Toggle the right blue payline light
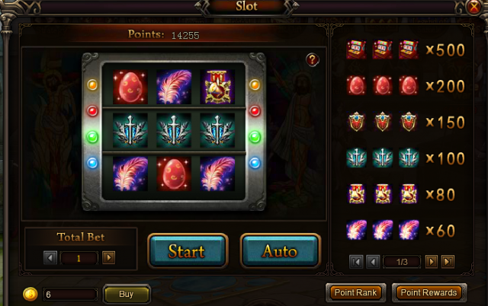Viewport: 488px width, 306px height. point(255,163)
